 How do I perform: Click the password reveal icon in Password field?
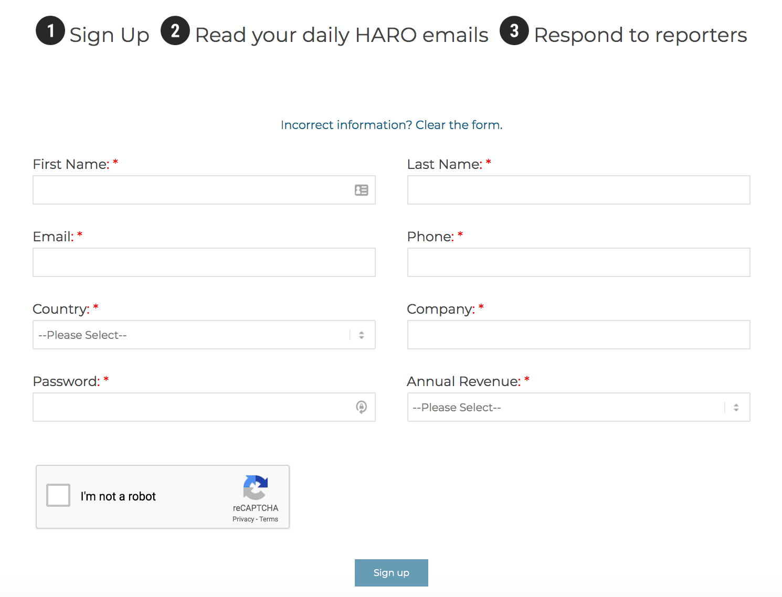(x=362, y=407)
